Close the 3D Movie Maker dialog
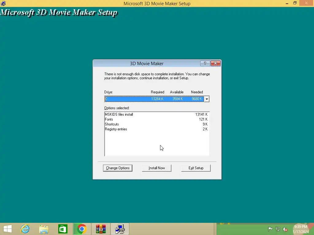 [216, 63]
